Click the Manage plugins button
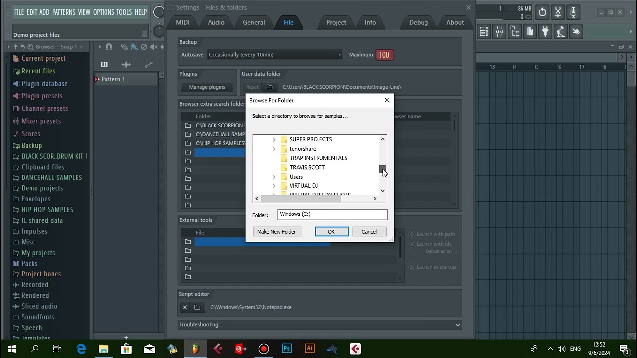This screenshot has height=358, width=637. [x=207, y=87]
